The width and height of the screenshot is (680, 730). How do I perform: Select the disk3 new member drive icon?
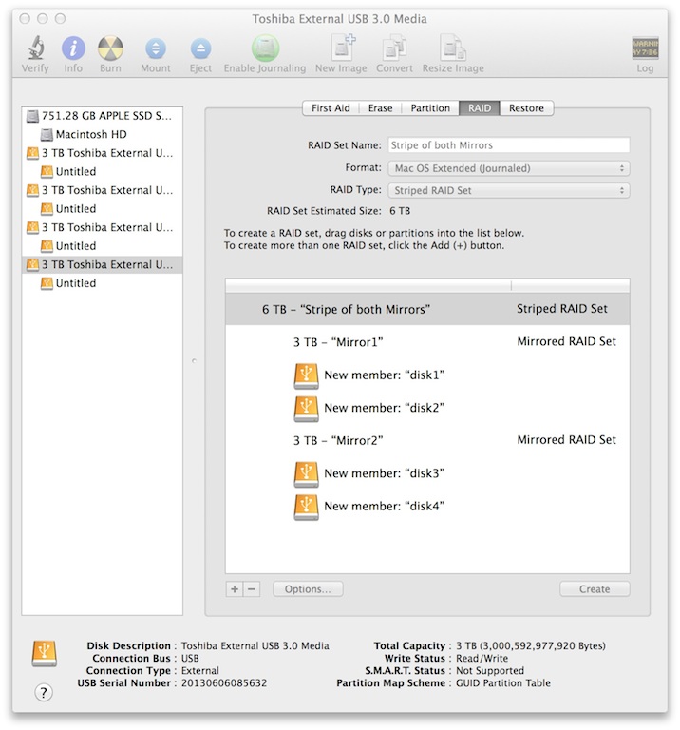pos(306,474)
